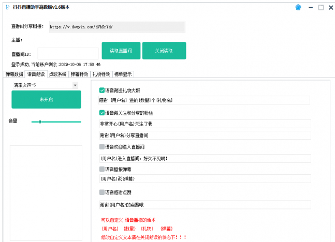Click the red 修改自定义文本 warning text
Image resolution: width=335 pixels, height=242 pixels.
click(143, 237)
